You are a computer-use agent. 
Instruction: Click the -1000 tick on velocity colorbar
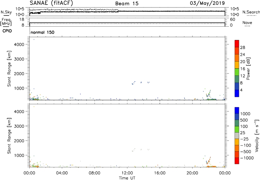click(x=247, y=158)
